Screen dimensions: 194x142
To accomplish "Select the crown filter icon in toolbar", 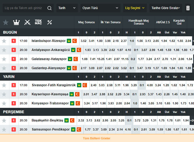I will tap(16, 22).
